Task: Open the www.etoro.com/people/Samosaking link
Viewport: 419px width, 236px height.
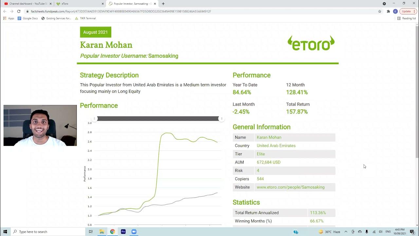Action: 291,187
